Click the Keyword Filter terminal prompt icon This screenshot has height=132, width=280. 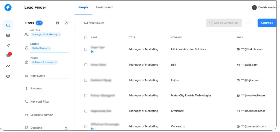(x=26, y=101)
